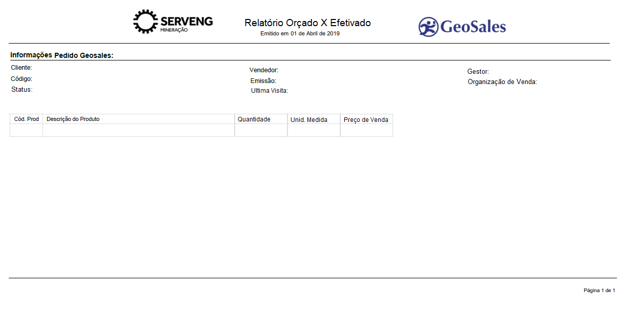Click the 'Ultima Visita:' label

[x=270, y=91]
